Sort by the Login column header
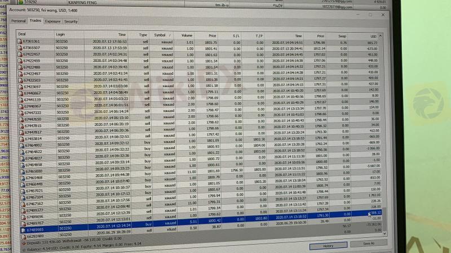The image size is (451, 253). [x=69, y=34]
